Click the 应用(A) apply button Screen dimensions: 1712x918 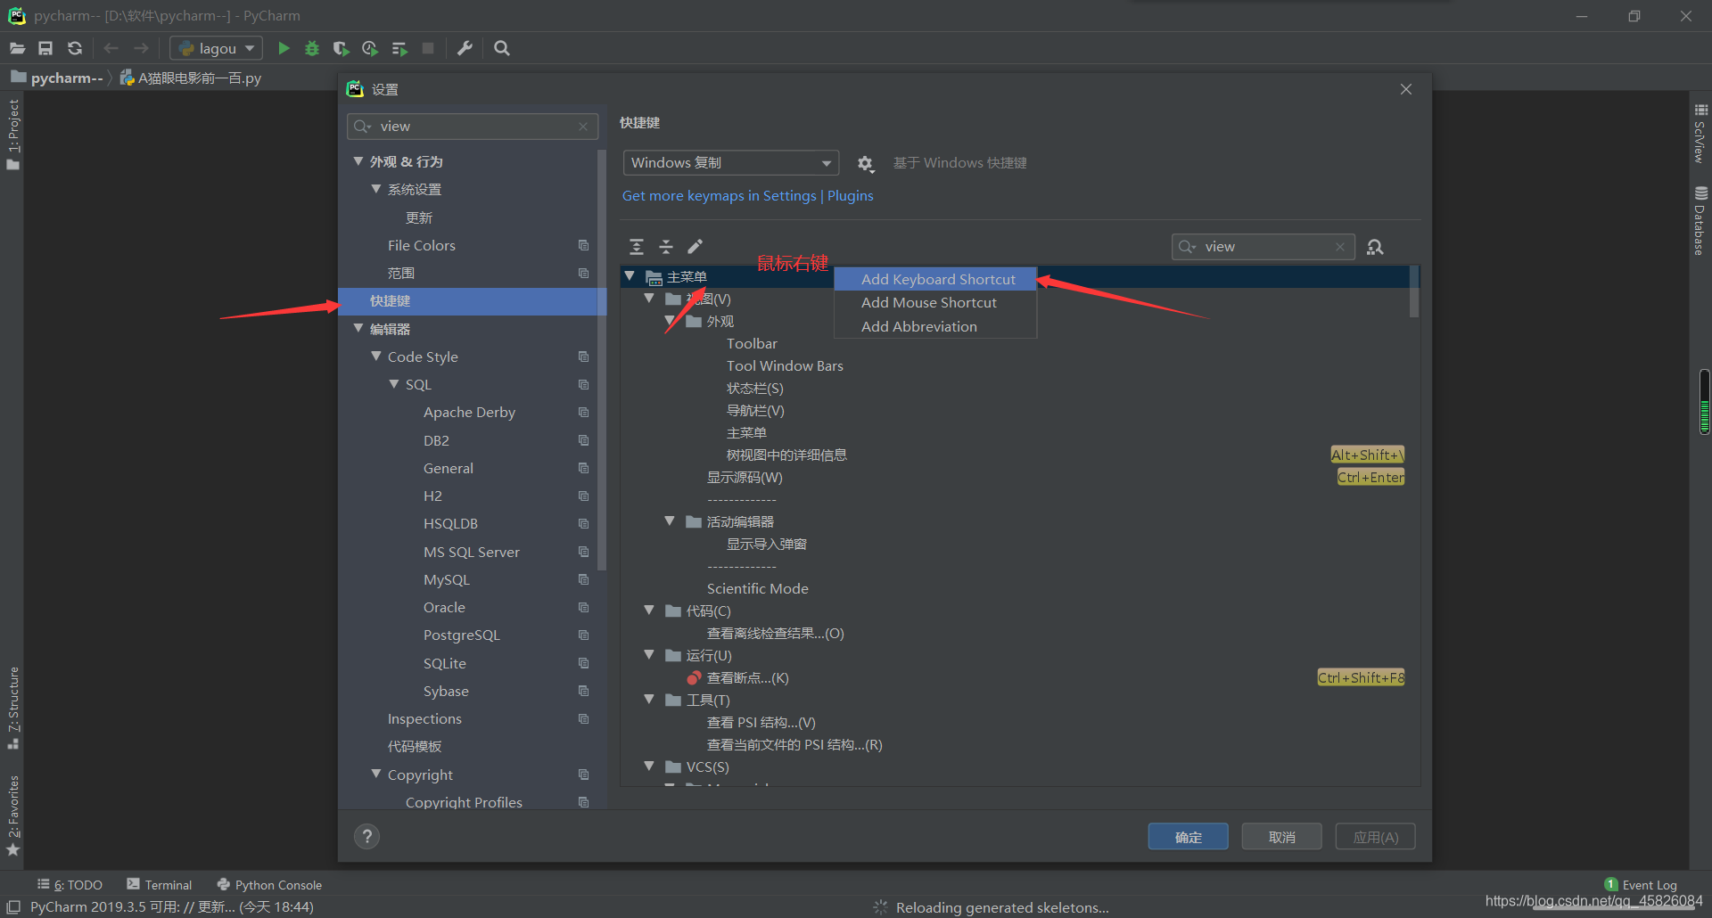pos(1375,837)
